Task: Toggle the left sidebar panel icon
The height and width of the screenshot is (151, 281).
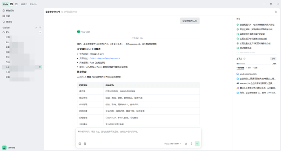Action: 16,4
